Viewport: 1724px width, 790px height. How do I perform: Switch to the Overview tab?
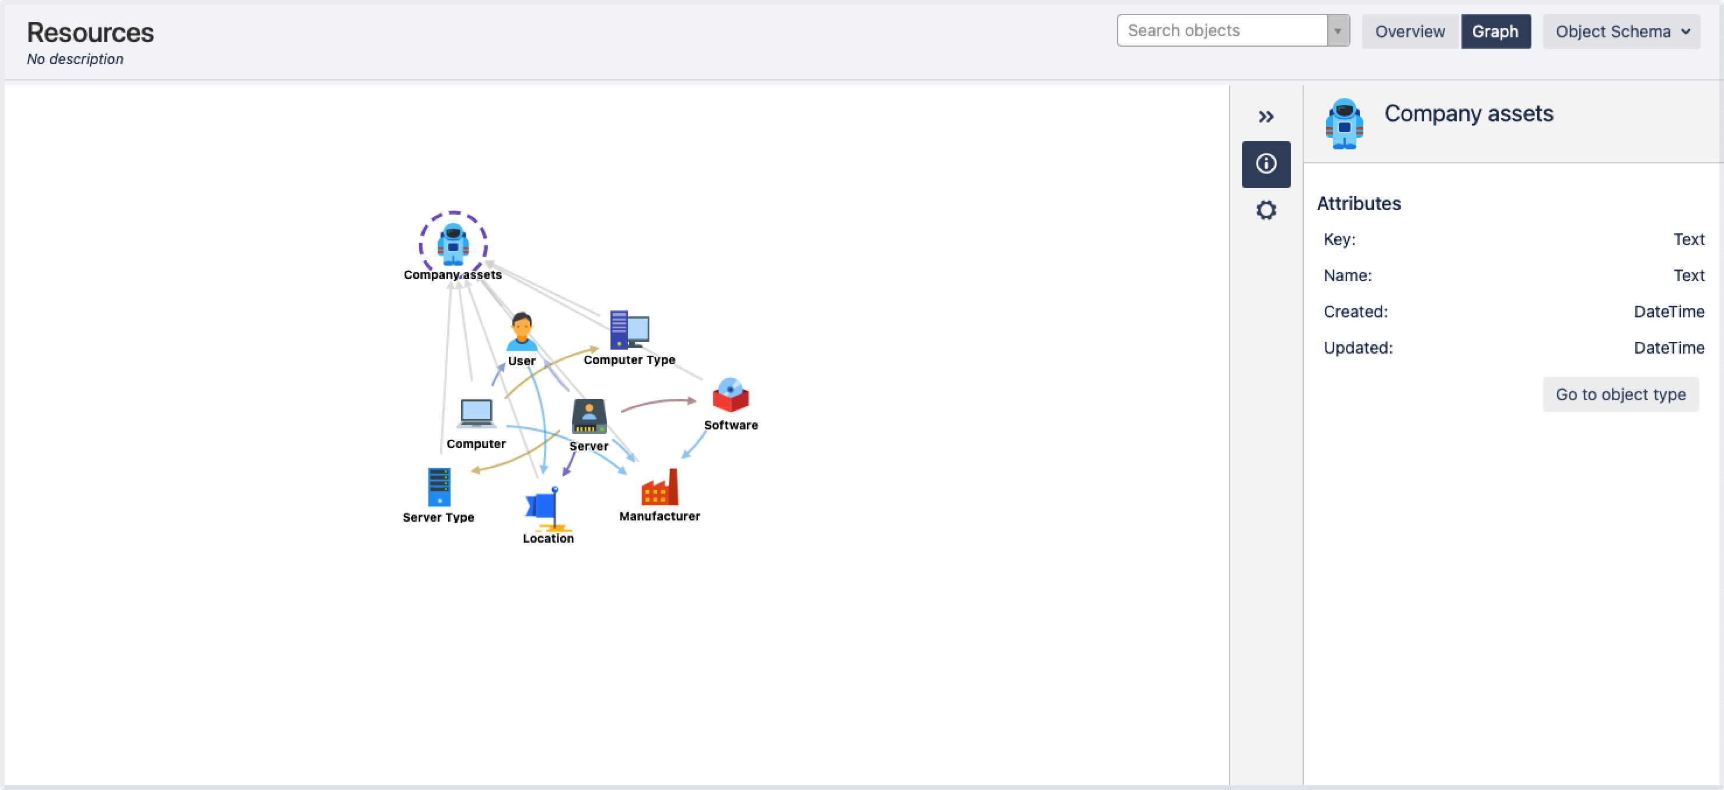1409,32
